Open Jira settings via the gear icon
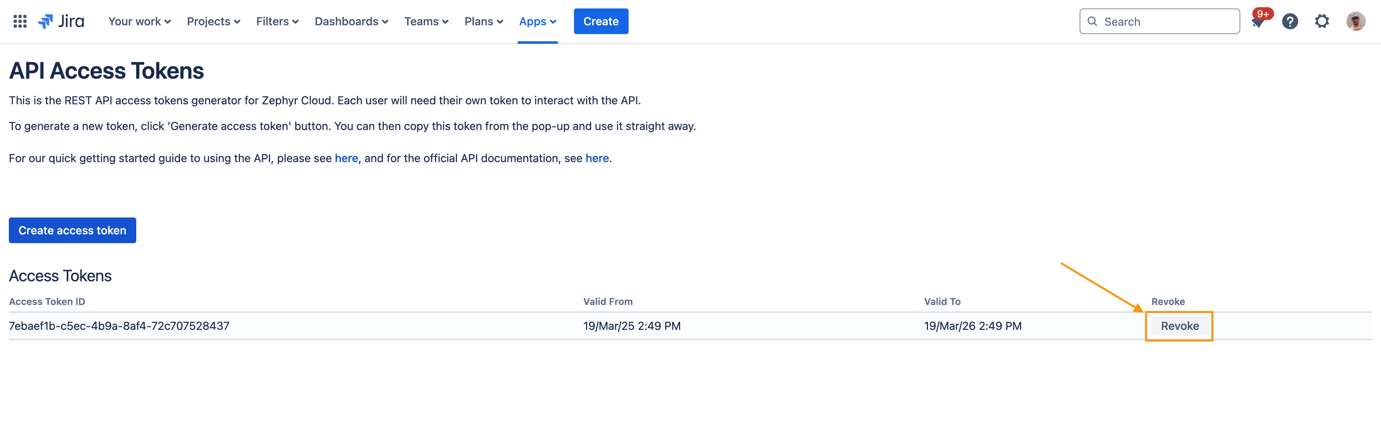This screenshot has width=1381, height=439. point(1322,21)
